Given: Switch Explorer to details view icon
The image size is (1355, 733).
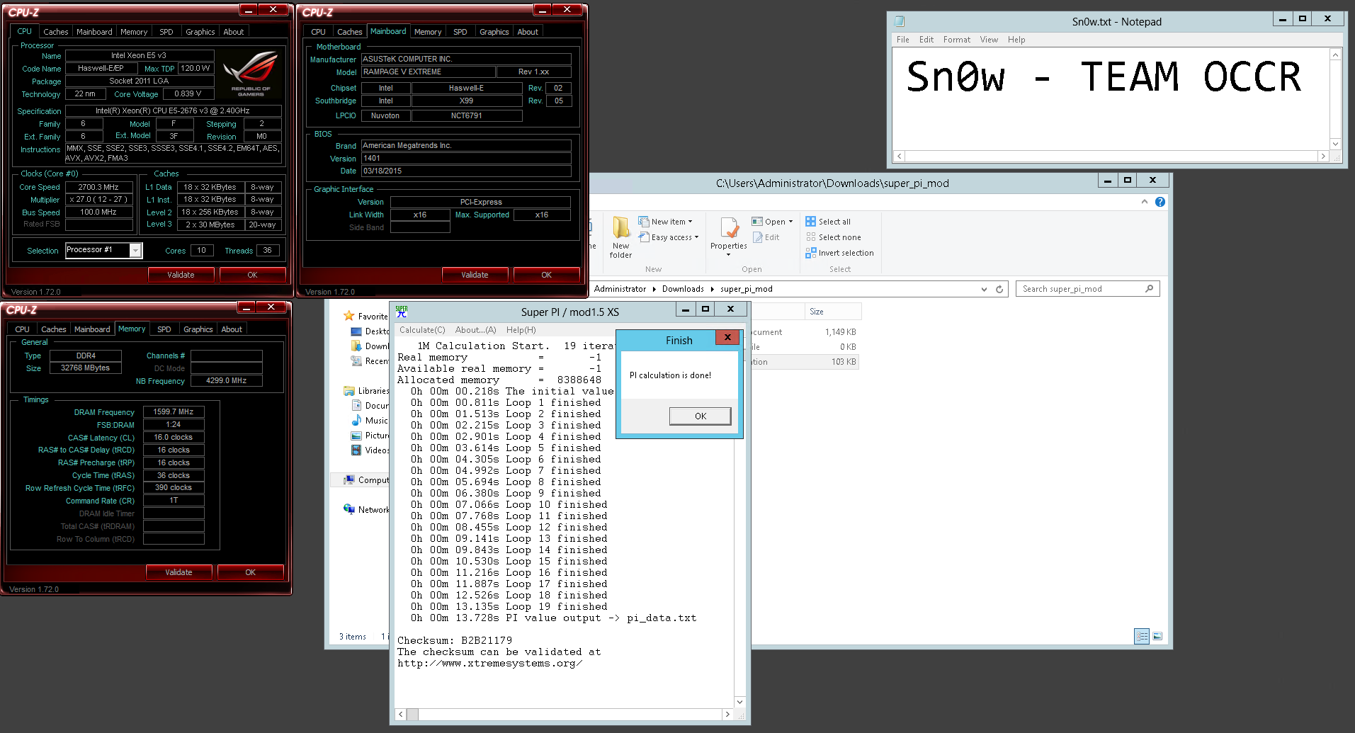Looking at the screenshot, I should (1142, 636).
